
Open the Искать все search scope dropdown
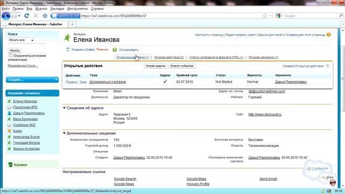tap(21, 40)
